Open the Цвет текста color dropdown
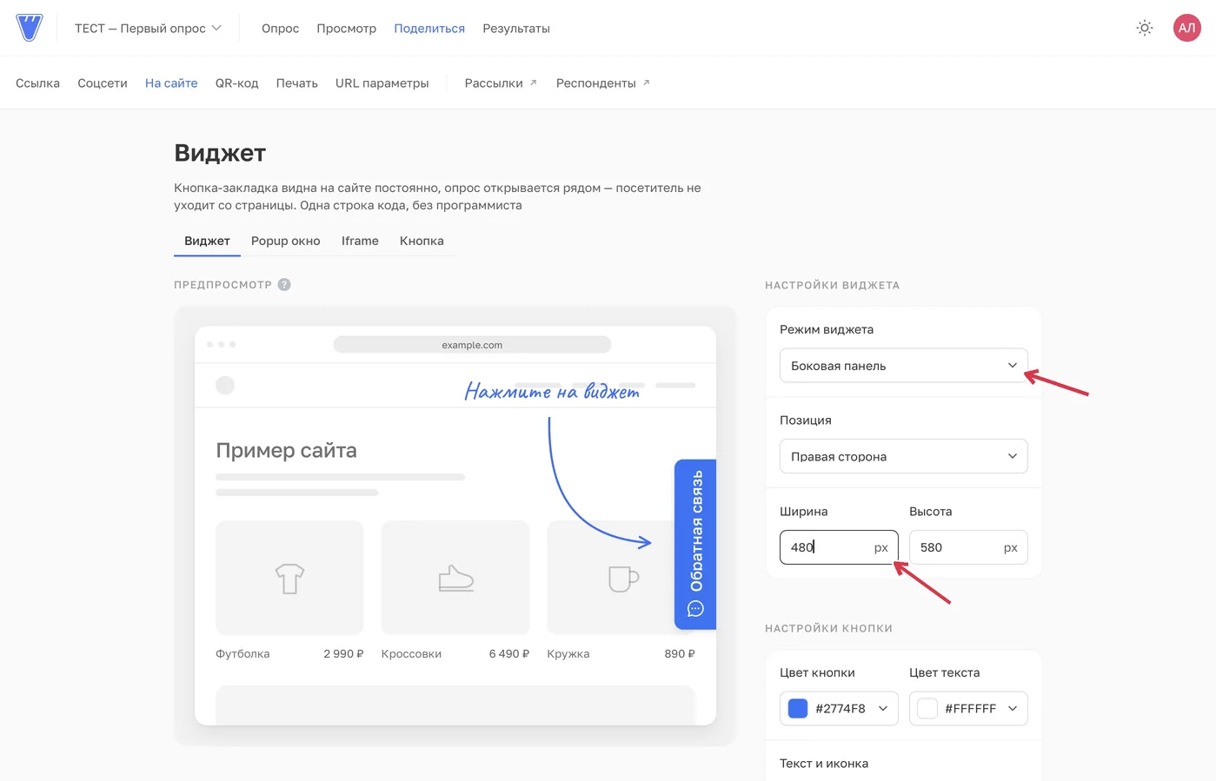The height and width of the screenshot is (781, 1216). [968, 708]
